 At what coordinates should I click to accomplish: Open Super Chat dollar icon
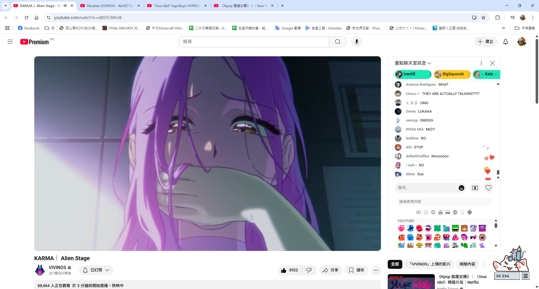[475, 188]
